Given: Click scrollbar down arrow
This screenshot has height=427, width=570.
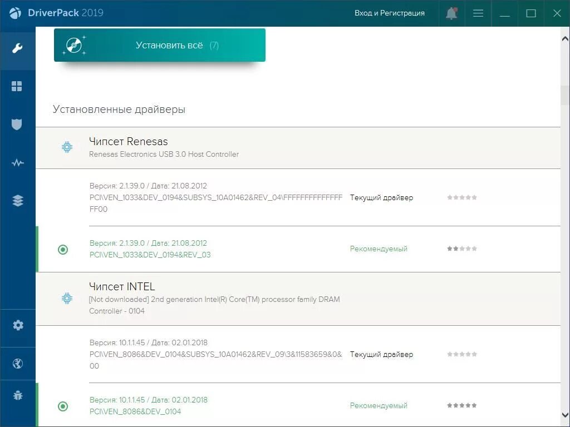Looking at the screenshot, I should (566, 415).
